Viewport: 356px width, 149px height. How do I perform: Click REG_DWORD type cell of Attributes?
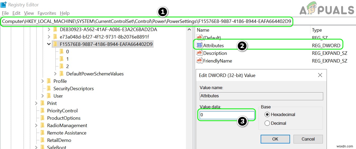(326, 45)
